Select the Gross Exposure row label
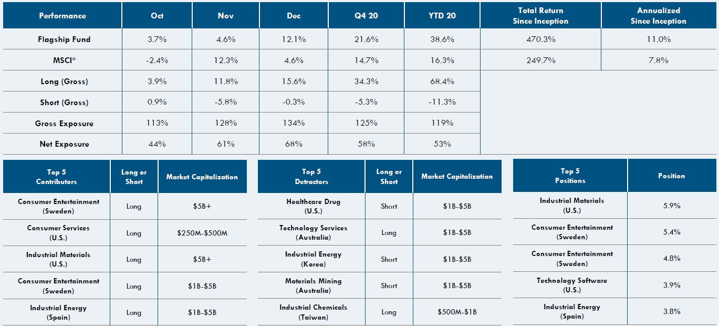 [64, 124]
